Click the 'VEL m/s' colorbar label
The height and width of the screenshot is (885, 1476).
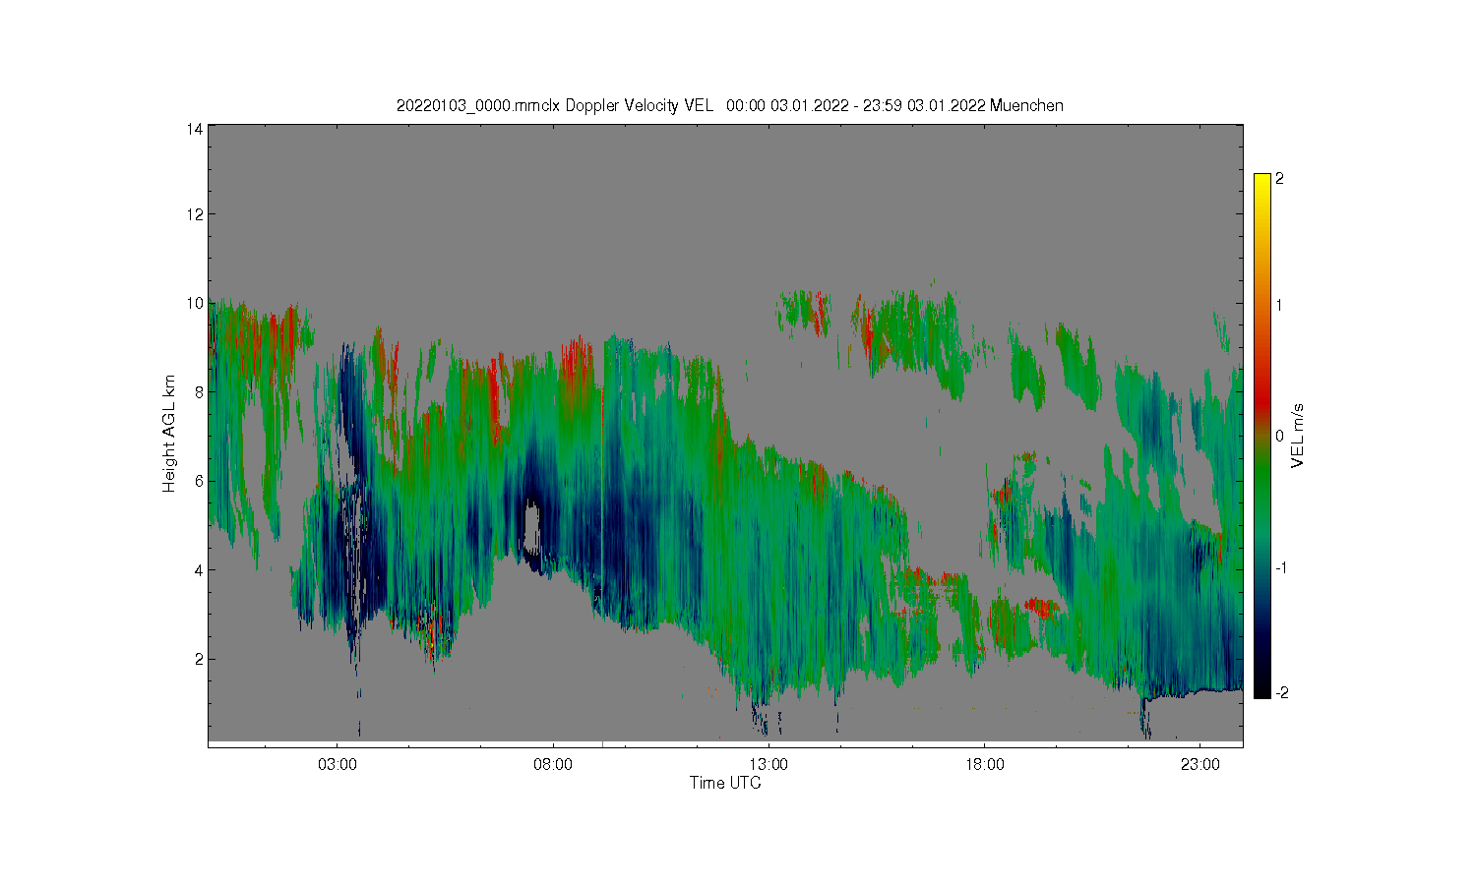[1298, 437]
